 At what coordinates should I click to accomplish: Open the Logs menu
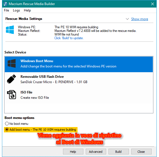coord(16,10)
